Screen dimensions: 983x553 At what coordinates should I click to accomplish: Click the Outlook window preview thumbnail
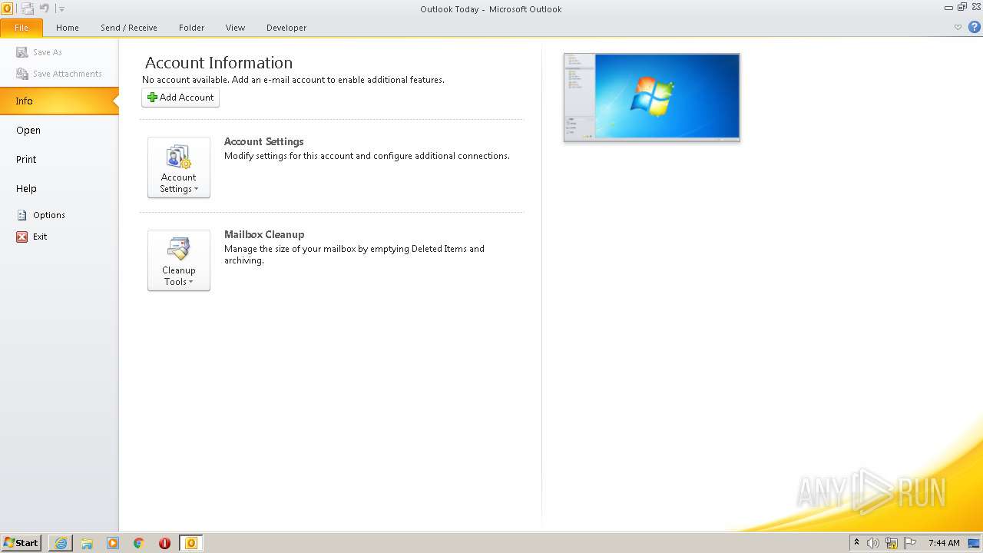652,97
